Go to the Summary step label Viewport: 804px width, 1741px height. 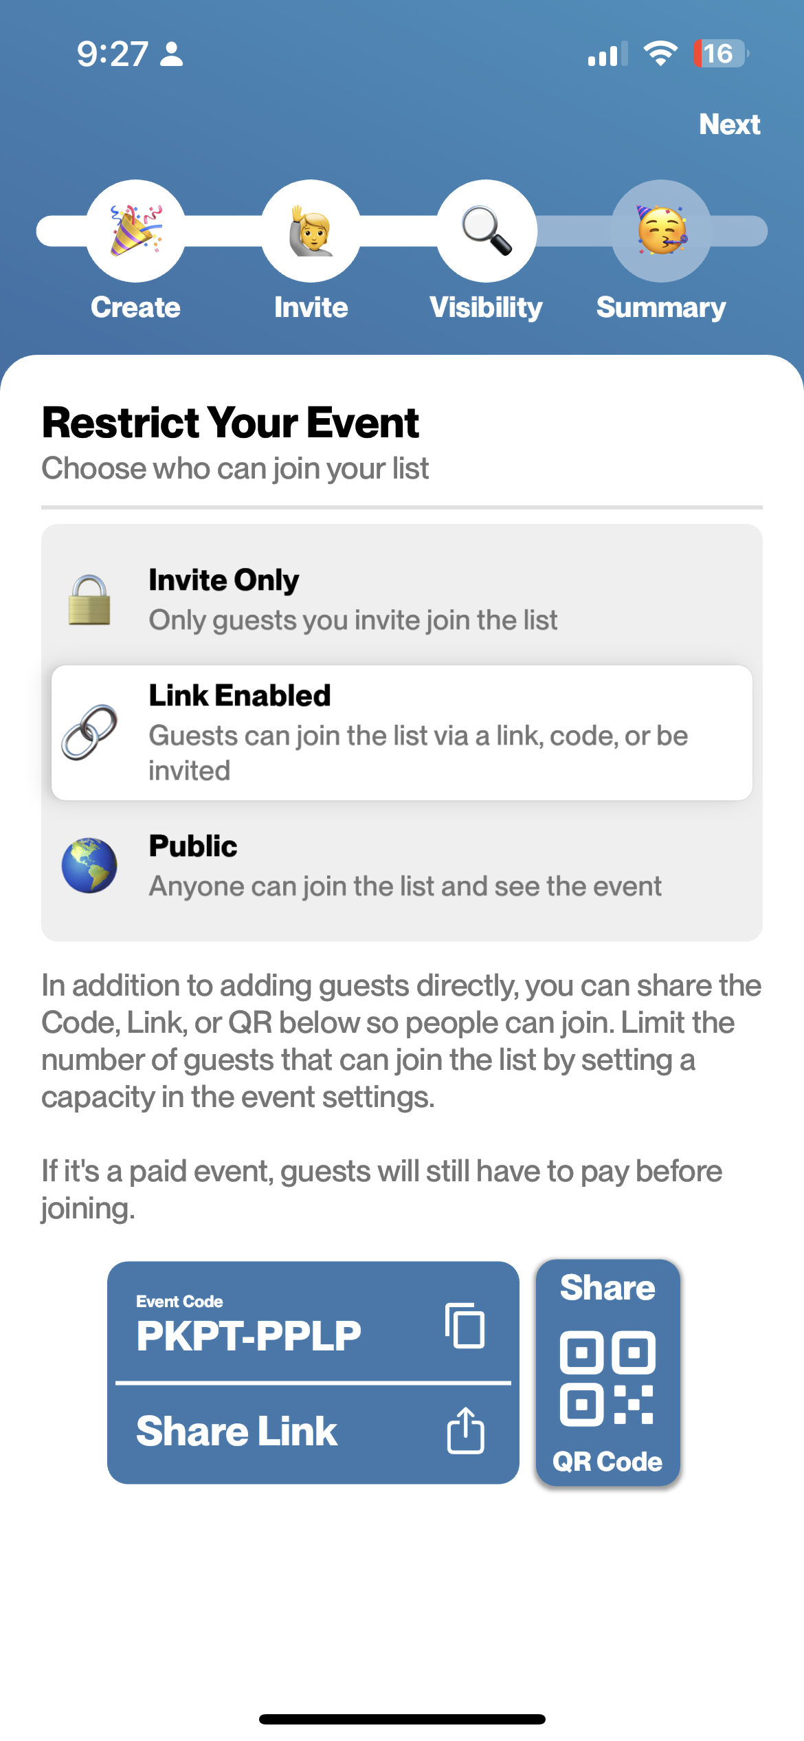click(x=661, y=307)
